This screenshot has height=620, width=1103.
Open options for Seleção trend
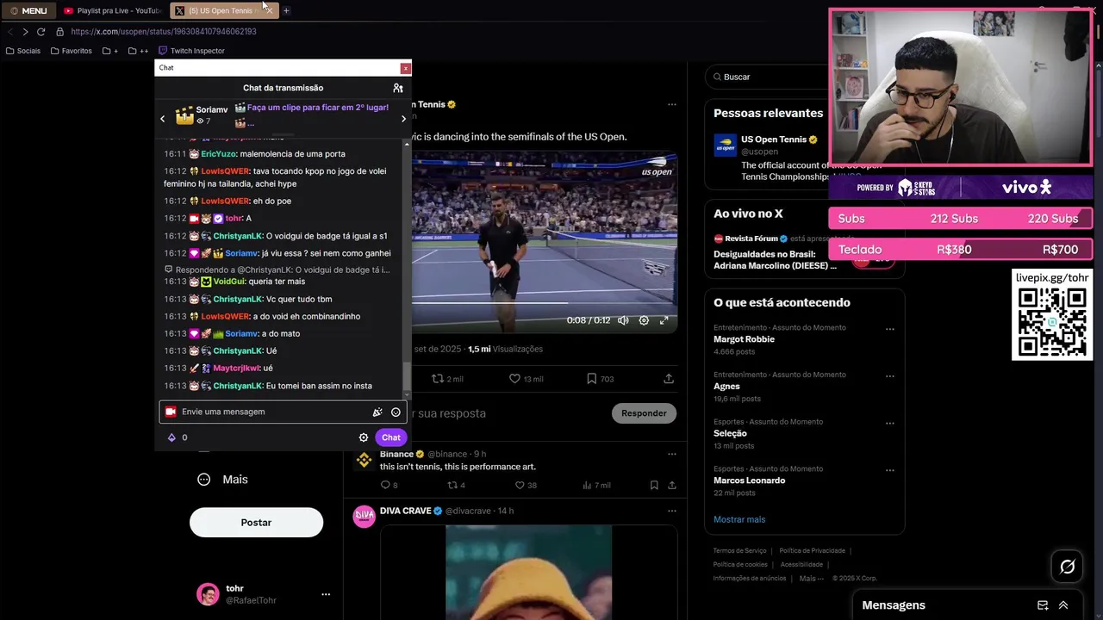click(x=890, y=424)
